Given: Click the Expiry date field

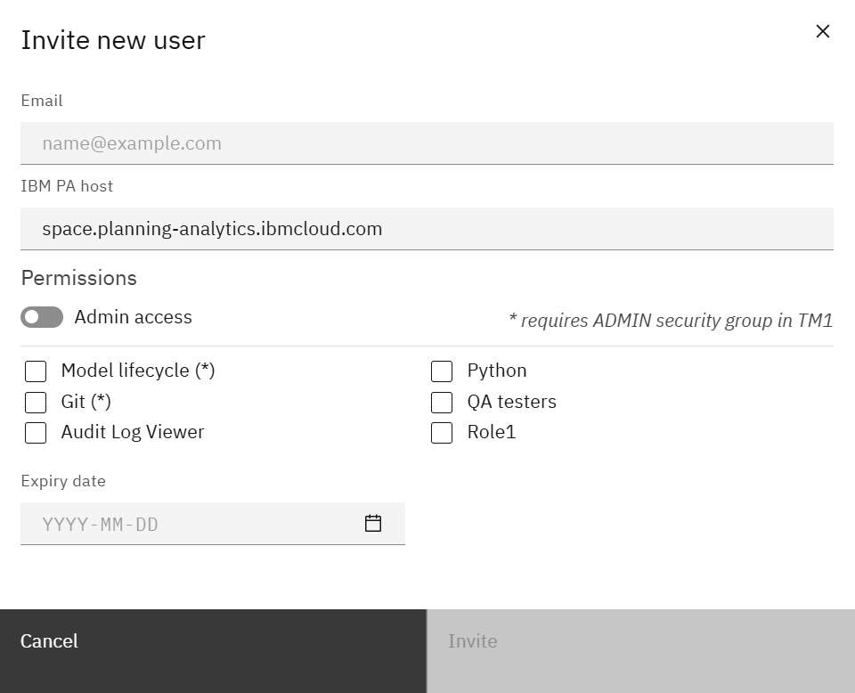Looking at the screenshot, I should [x=178, y=524].
